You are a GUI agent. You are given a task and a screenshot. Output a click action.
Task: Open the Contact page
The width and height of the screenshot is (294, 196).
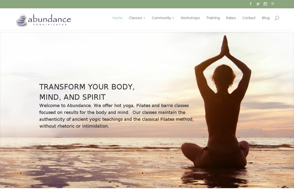point(249,18)
